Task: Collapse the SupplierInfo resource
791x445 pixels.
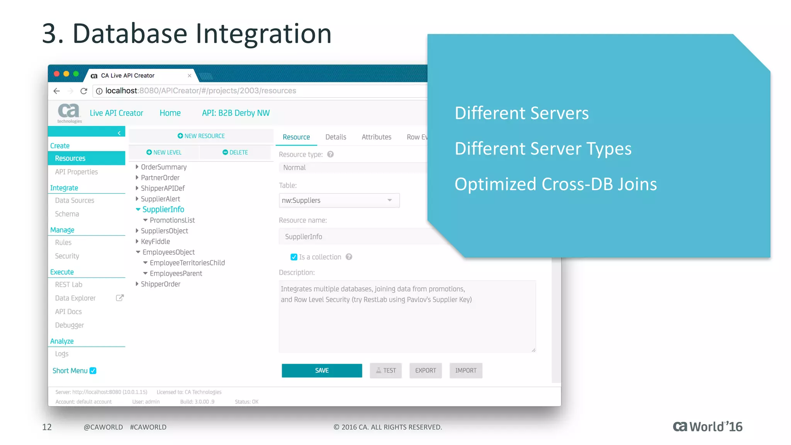Action: point(138,209)
